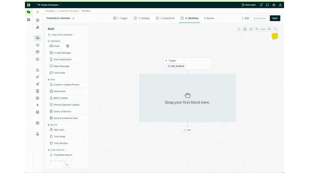
Task: Click the Need help? link
Action: click(x=249, y=5)
